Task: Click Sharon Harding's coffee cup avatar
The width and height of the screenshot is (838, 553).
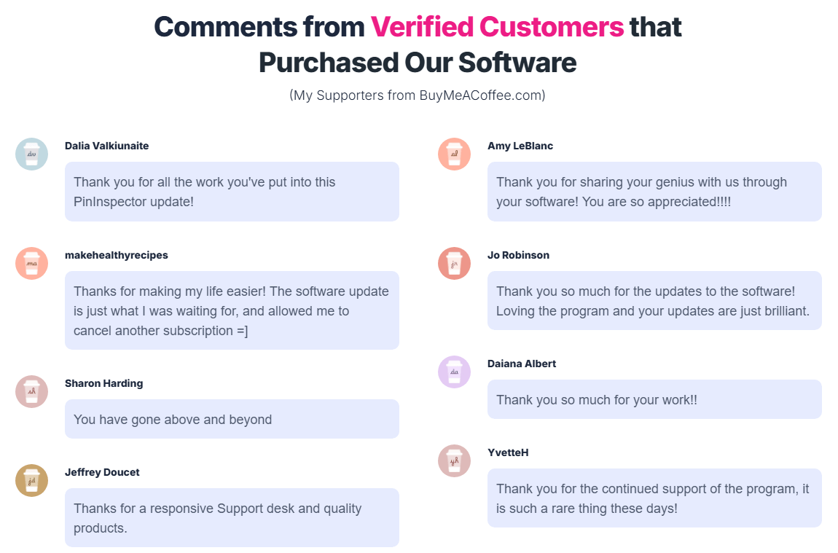Action: click(31, 391)
